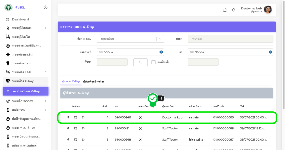Open the เลือก X-Ray dropdown

(130, 39)
